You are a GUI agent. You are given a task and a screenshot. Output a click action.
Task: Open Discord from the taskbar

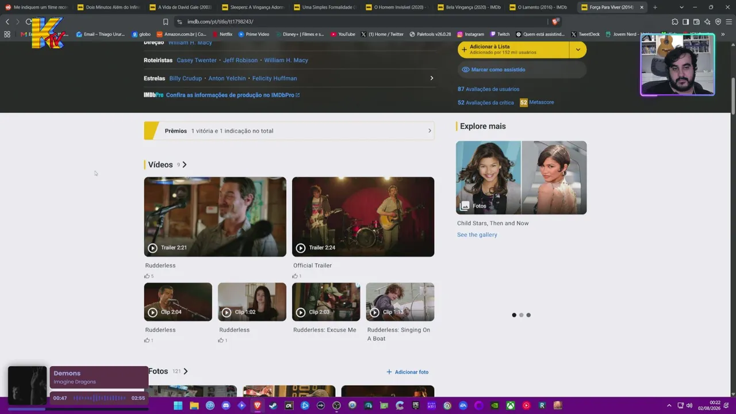click(x=226, y=405)
